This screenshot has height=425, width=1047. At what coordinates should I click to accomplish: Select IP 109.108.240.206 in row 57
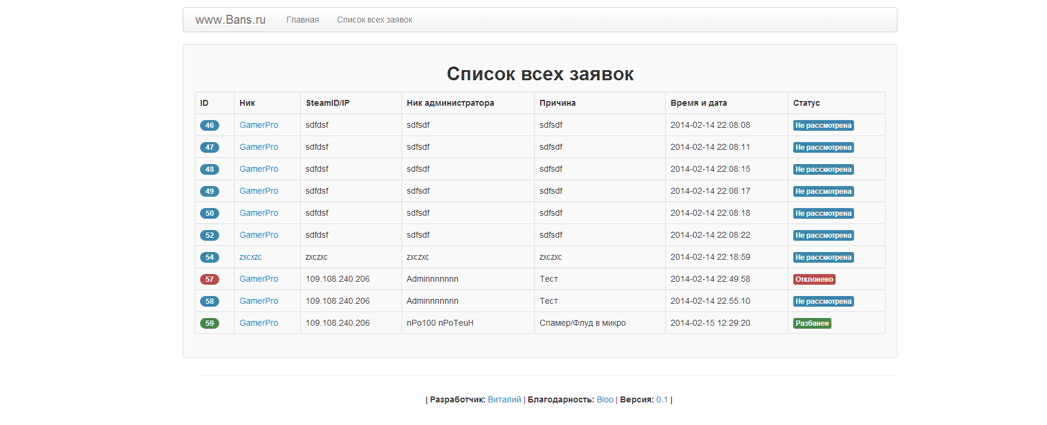(338, 279)
